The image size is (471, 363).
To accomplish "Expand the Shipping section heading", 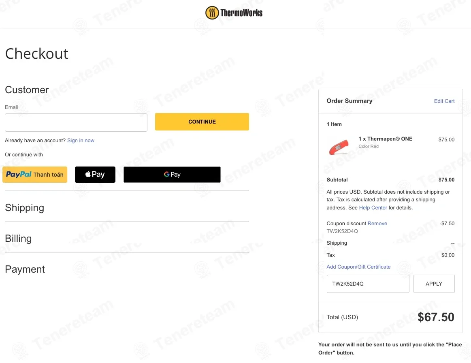I will pyautogui.click(x=25, y=208).
